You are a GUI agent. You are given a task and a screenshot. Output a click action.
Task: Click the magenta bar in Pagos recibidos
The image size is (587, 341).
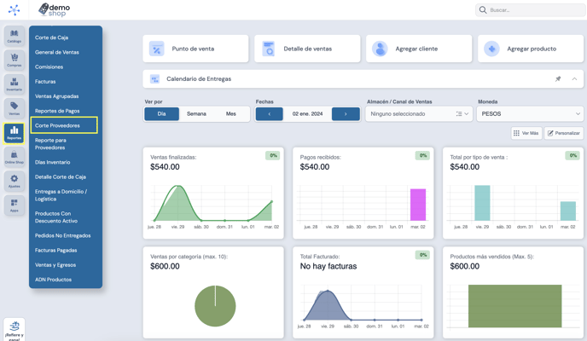pyautogui.click(x=418, y=205)
